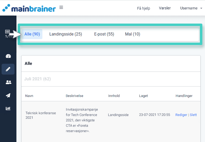Open the contacts people icon
205x142 pixels.
click(x=9, y=82)
